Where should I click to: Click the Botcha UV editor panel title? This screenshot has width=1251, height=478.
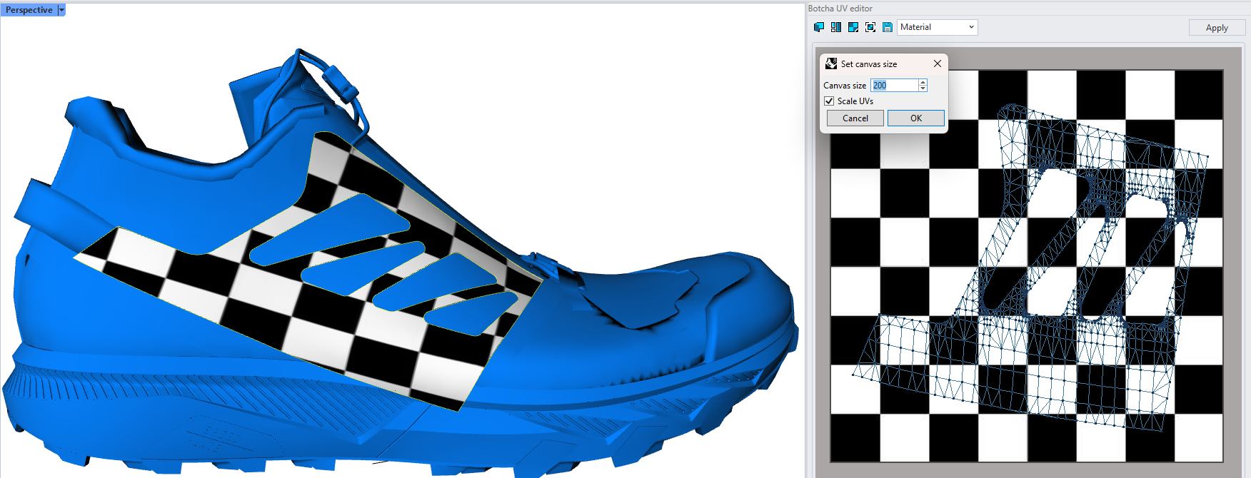click(840, 9)
